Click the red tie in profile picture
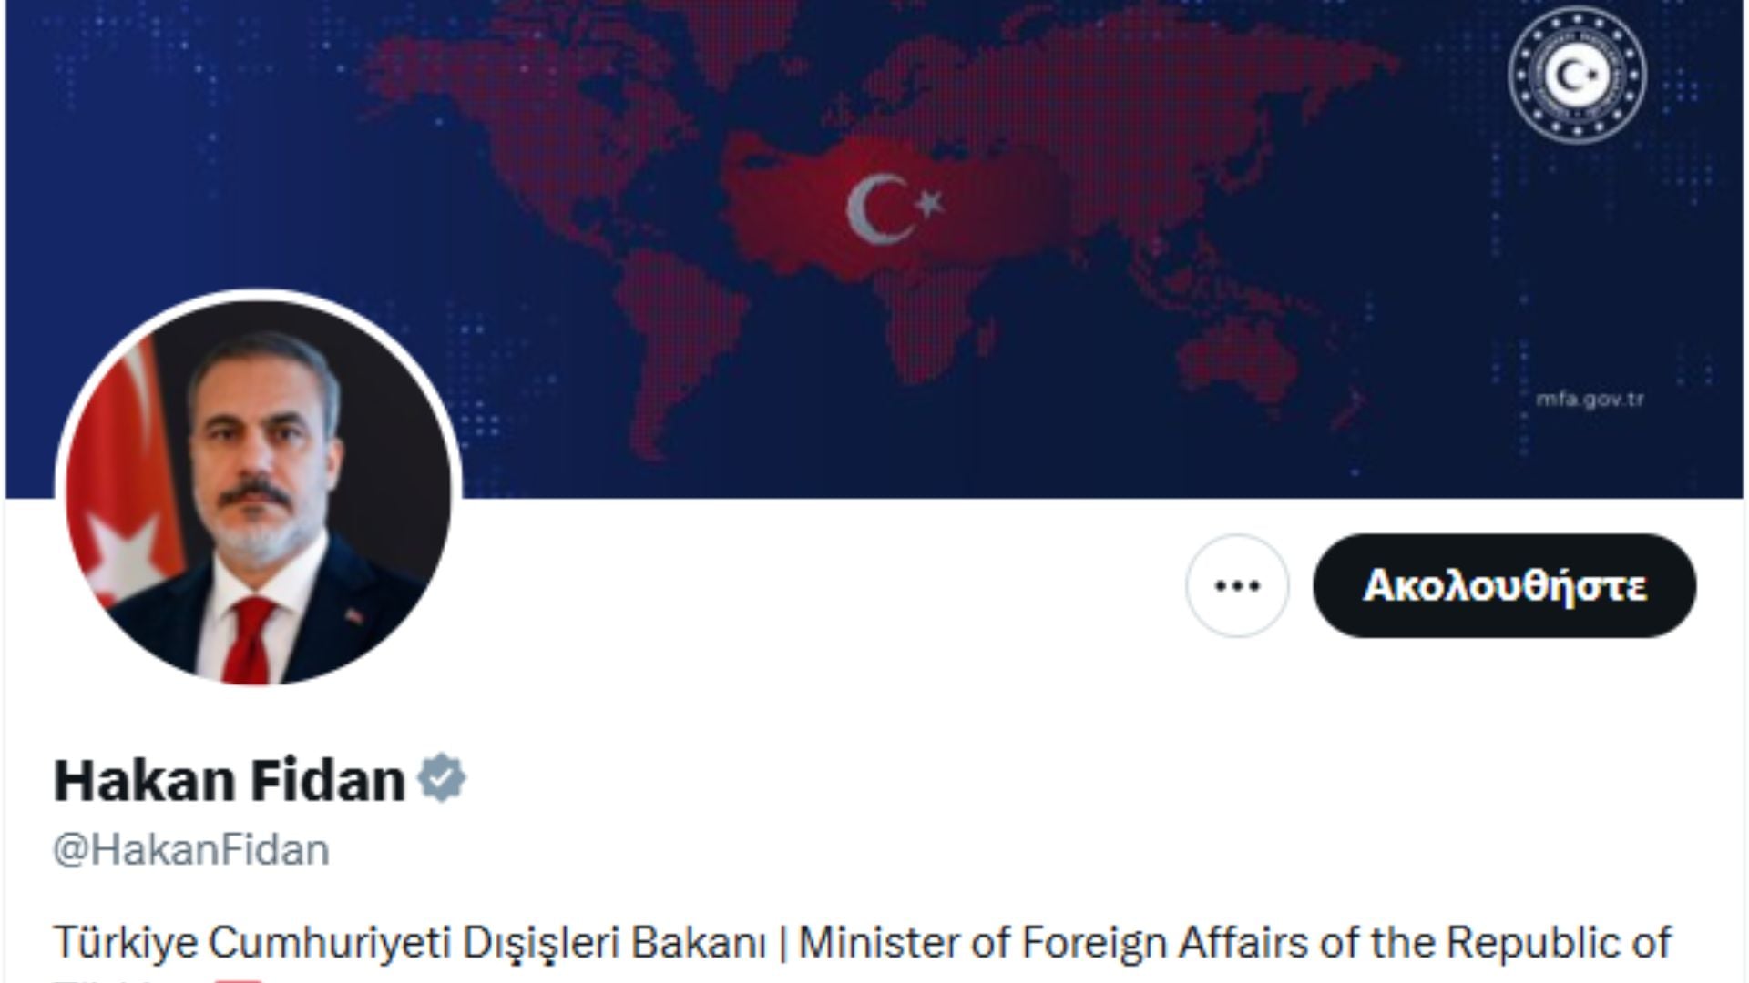This screenshot has height=983, width=1749. [250, 639]
